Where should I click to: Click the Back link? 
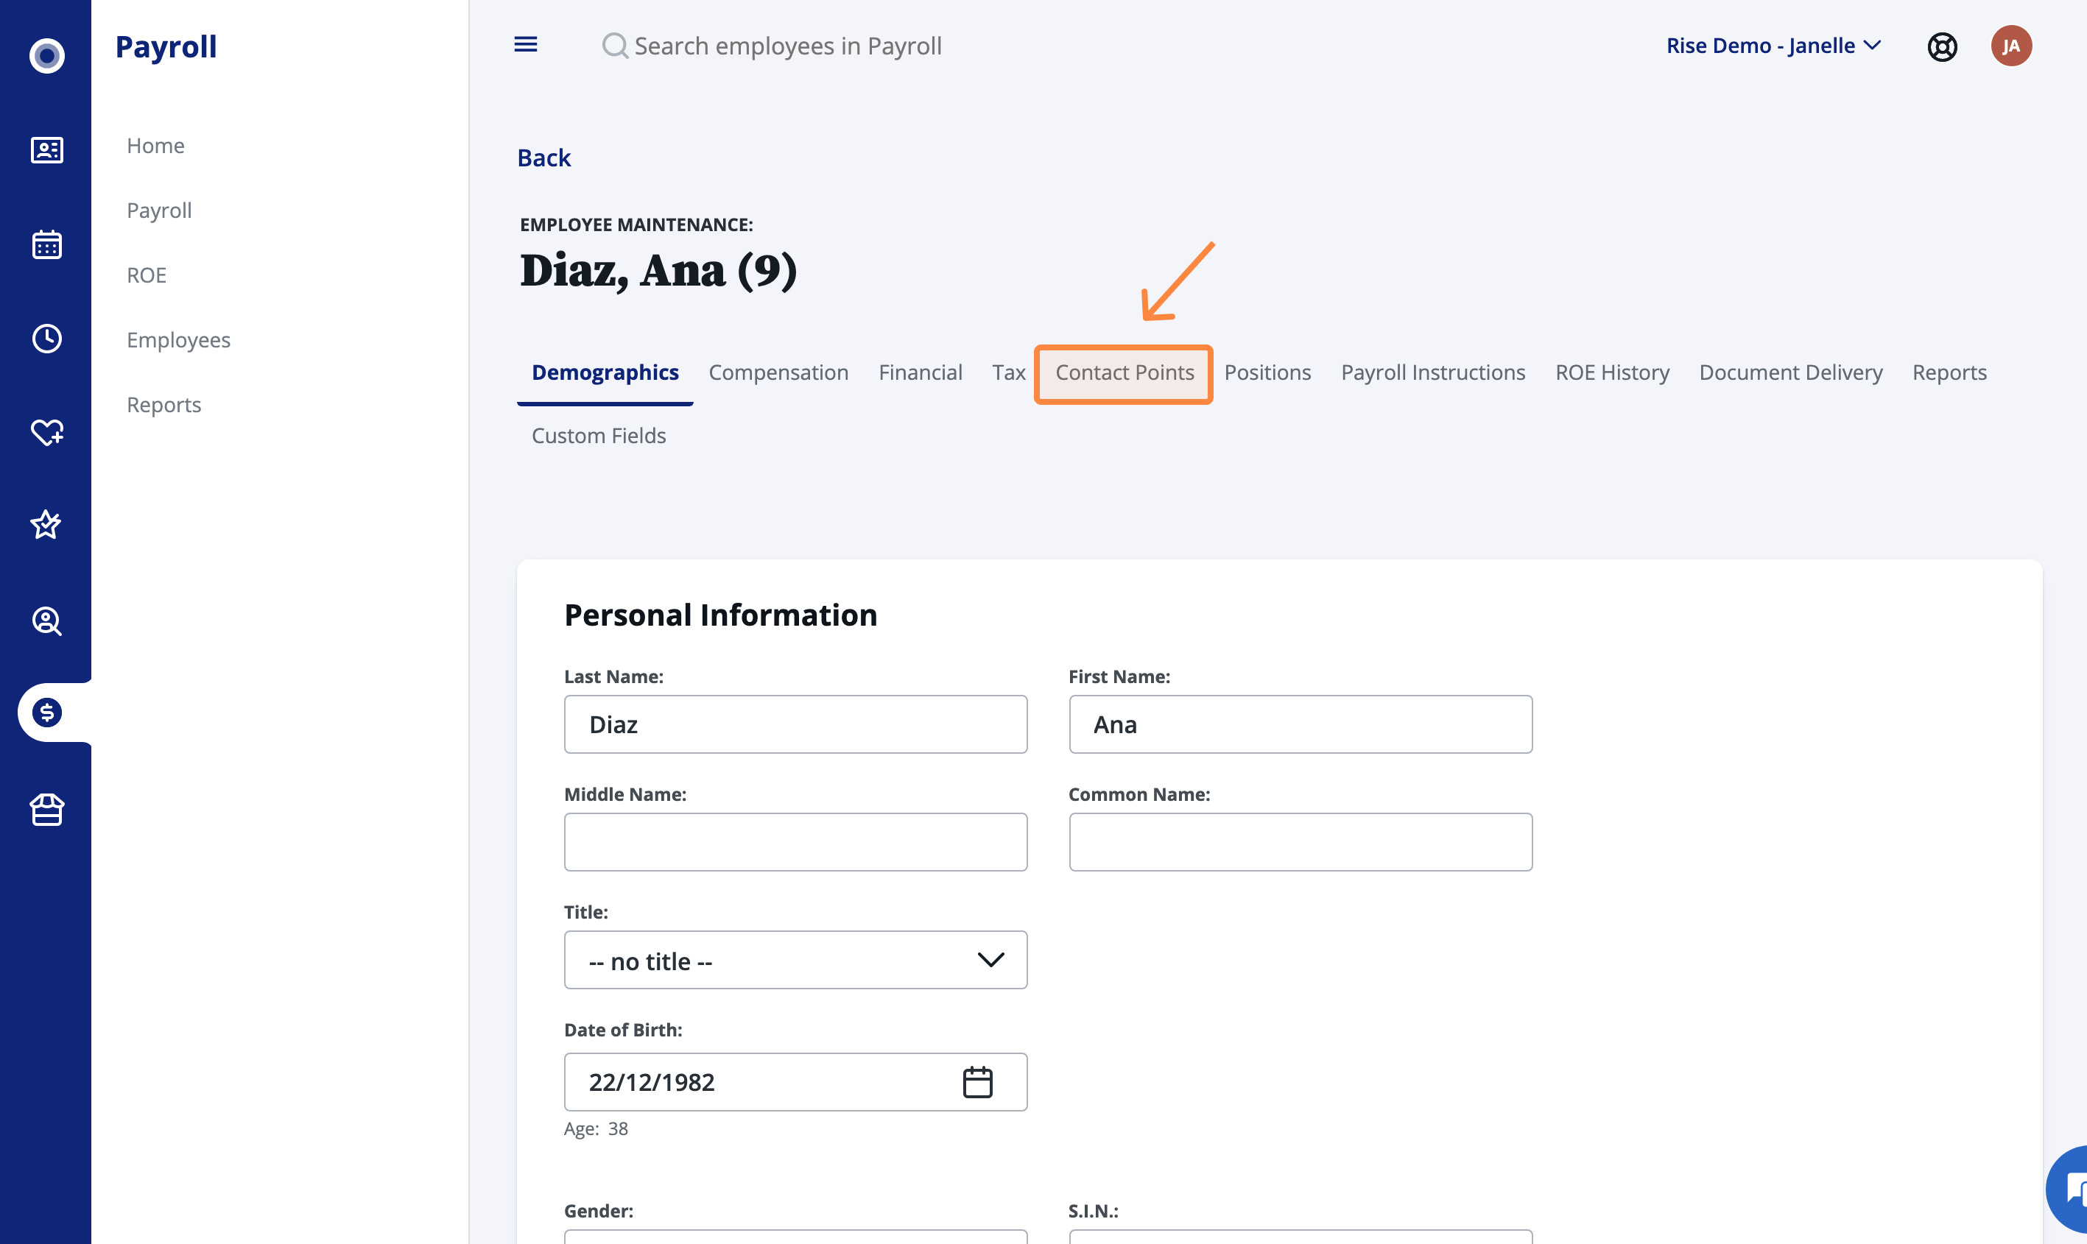pyautogui.click(x=544, y=158)
